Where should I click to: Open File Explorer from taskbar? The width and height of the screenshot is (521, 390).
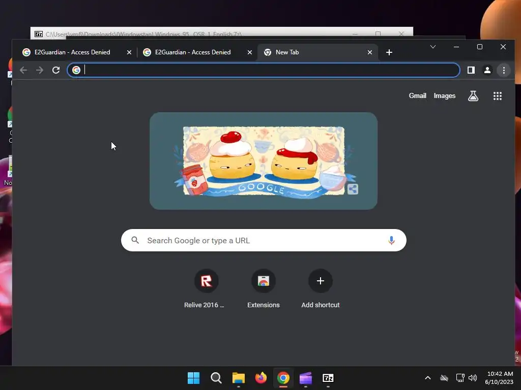(238, 378)
